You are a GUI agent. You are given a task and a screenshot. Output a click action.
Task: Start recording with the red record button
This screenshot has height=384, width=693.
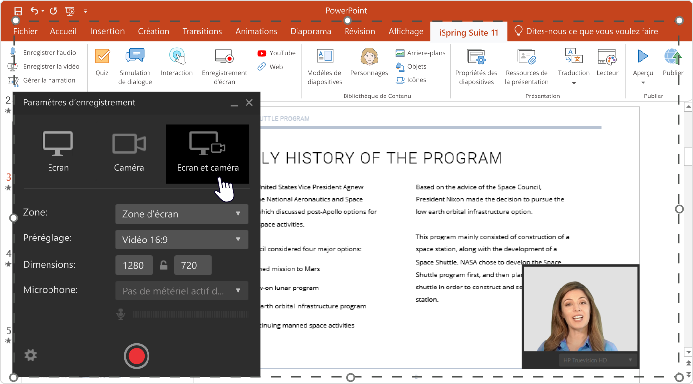(136, 356)
